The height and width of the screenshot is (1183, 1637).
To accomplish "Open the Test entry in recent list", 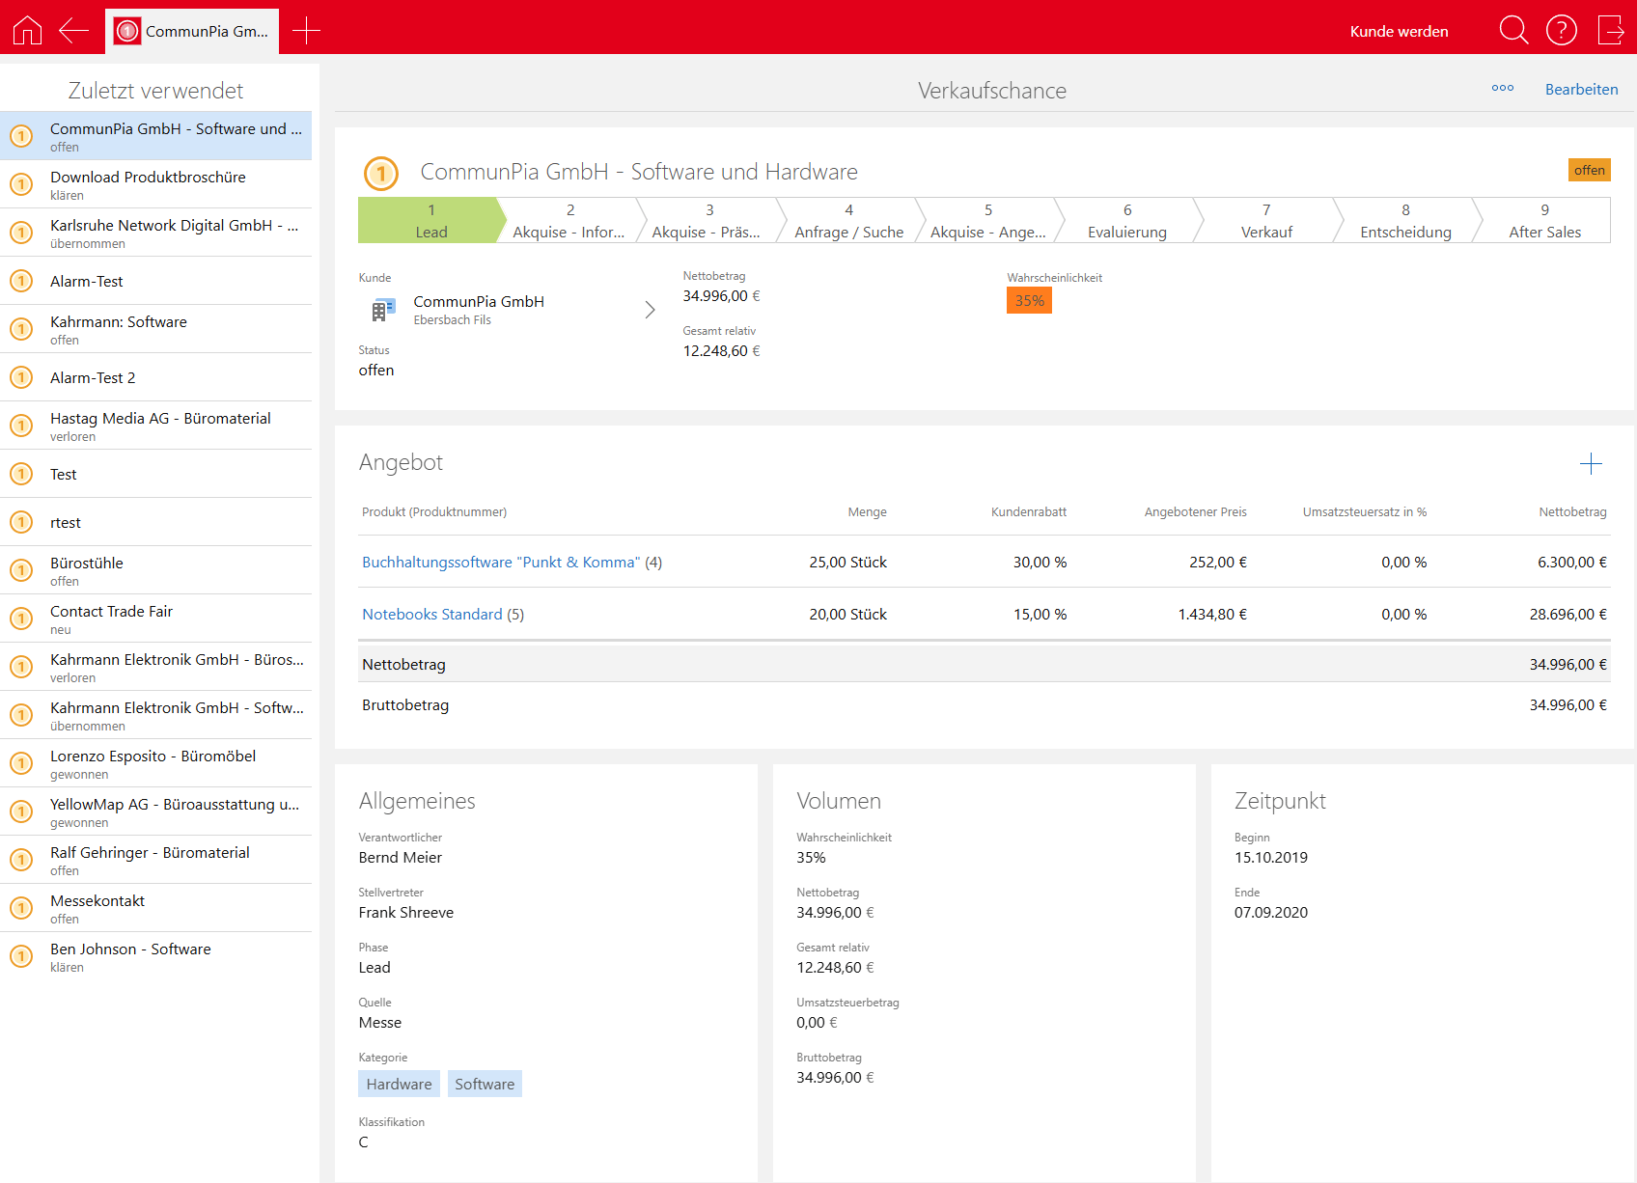I will pos(155,474).
